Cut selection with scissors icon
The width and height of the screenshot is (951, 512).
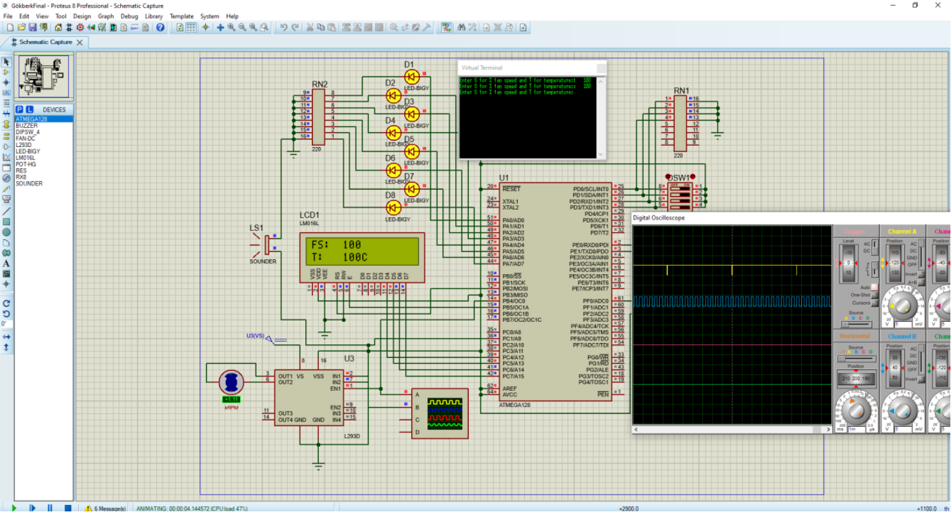click(310, 27)
